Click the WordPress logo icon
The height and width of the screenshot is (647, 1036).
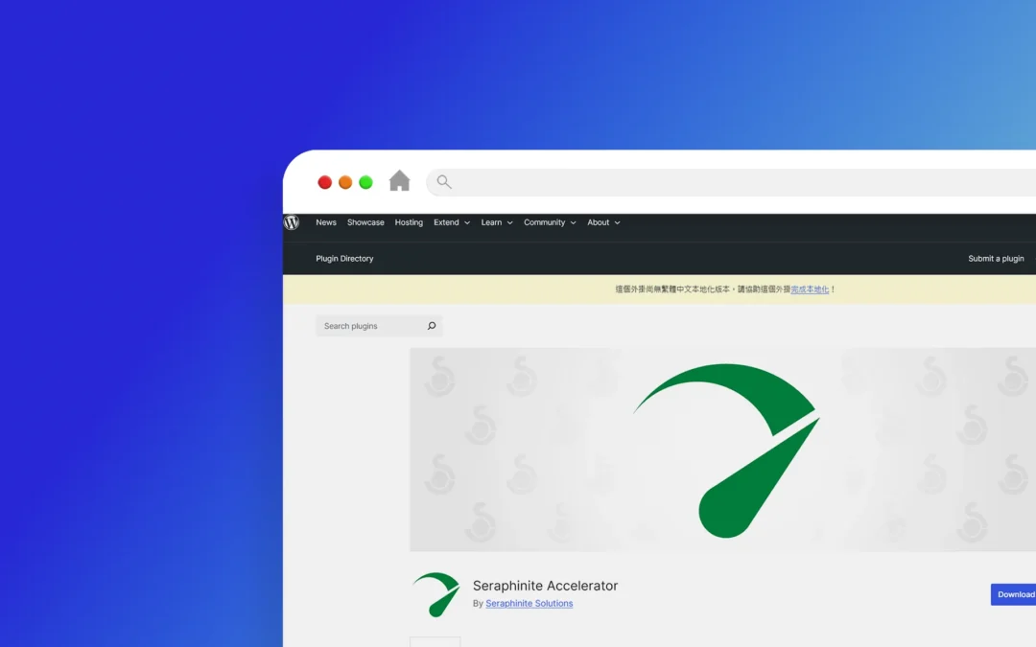[292, 222]
